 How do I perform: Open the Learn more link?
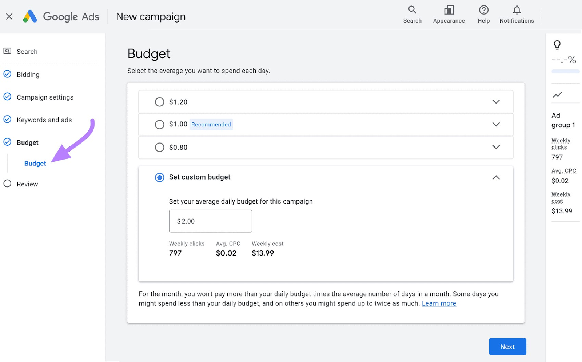(439, 303)
